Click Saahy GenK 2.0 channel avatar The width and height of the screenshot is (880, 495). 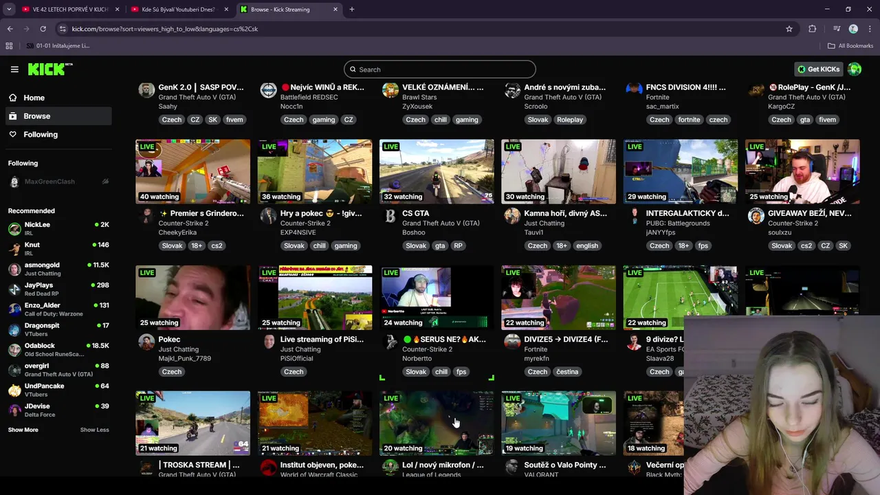pyautogui.click(x=146, y=90)
